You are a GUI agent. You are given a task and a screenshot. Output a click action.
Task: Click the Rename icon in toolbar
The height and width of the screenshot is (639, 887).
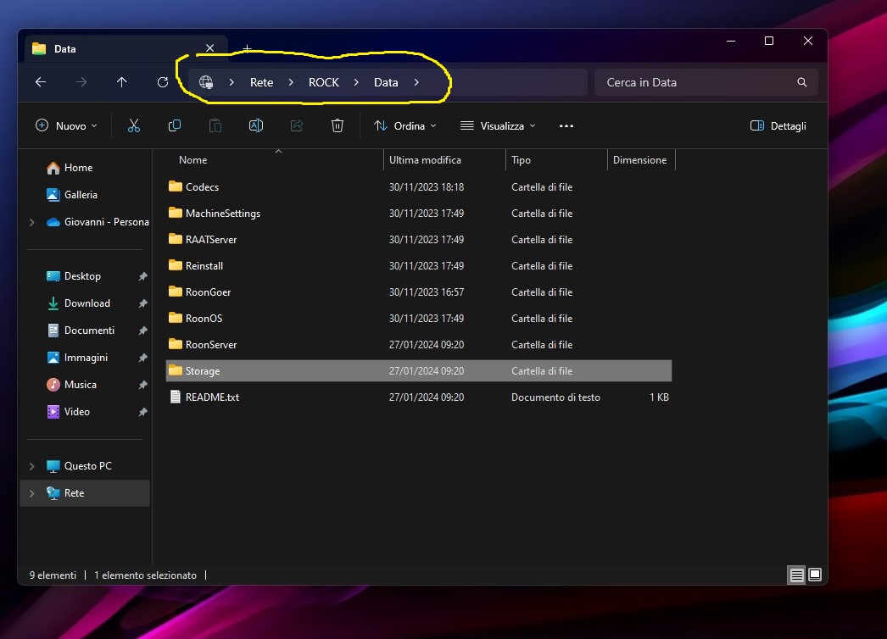[x=255, y=125]
